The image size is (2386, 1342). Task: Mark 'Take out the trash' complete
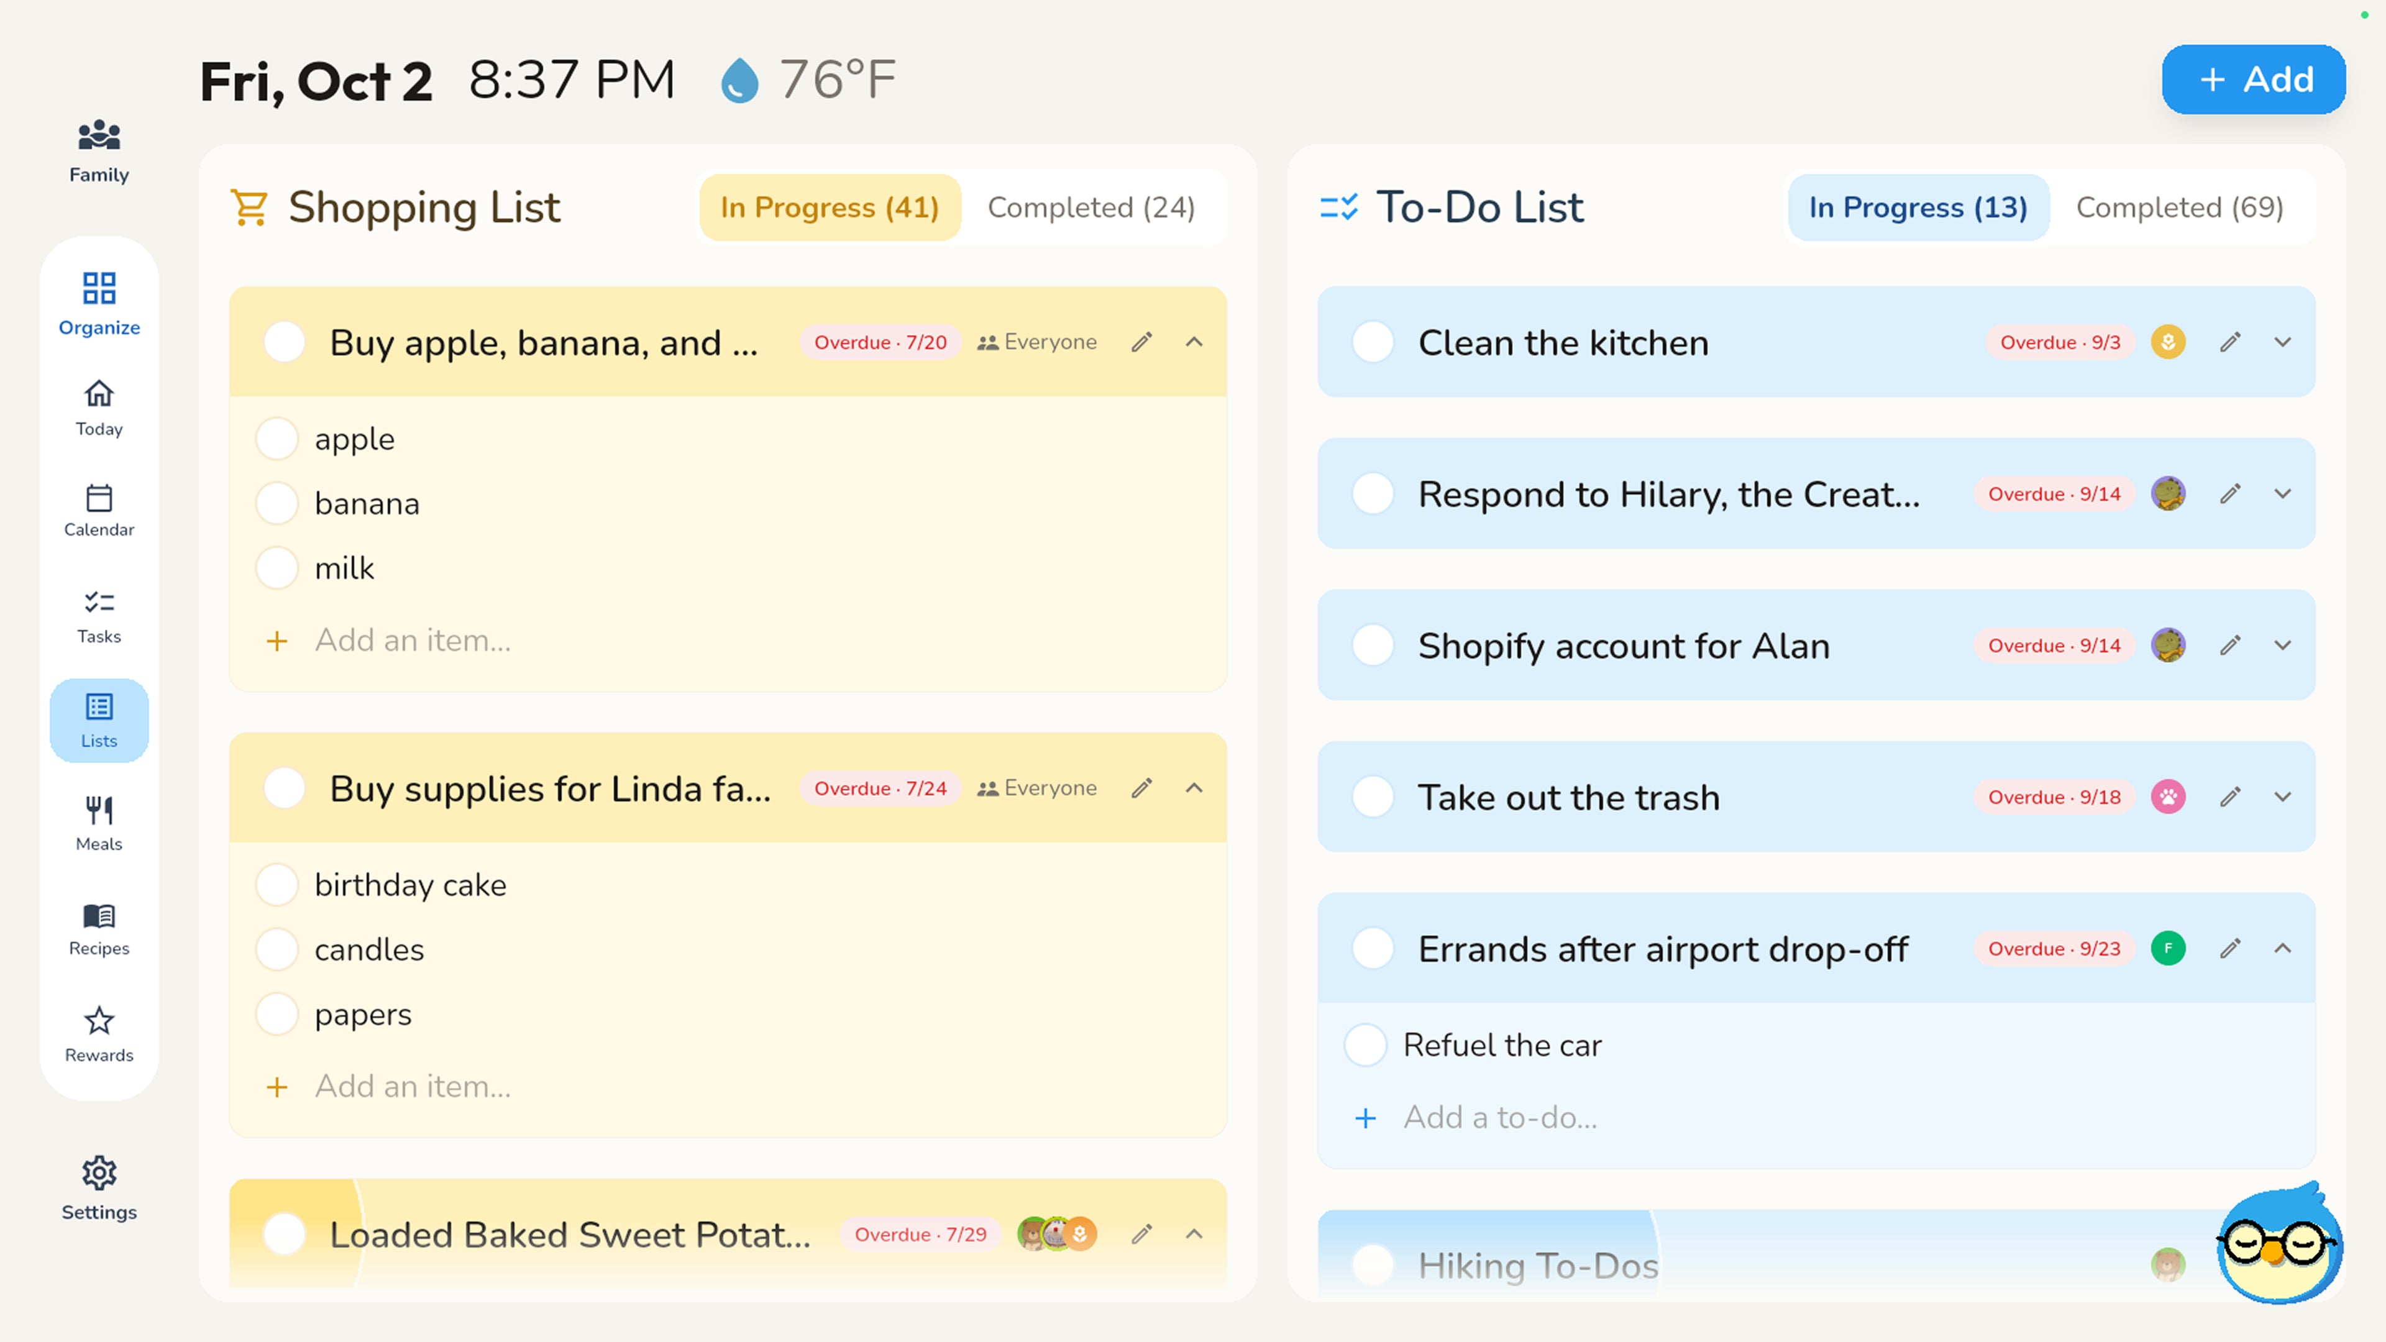coord(1373,797)
